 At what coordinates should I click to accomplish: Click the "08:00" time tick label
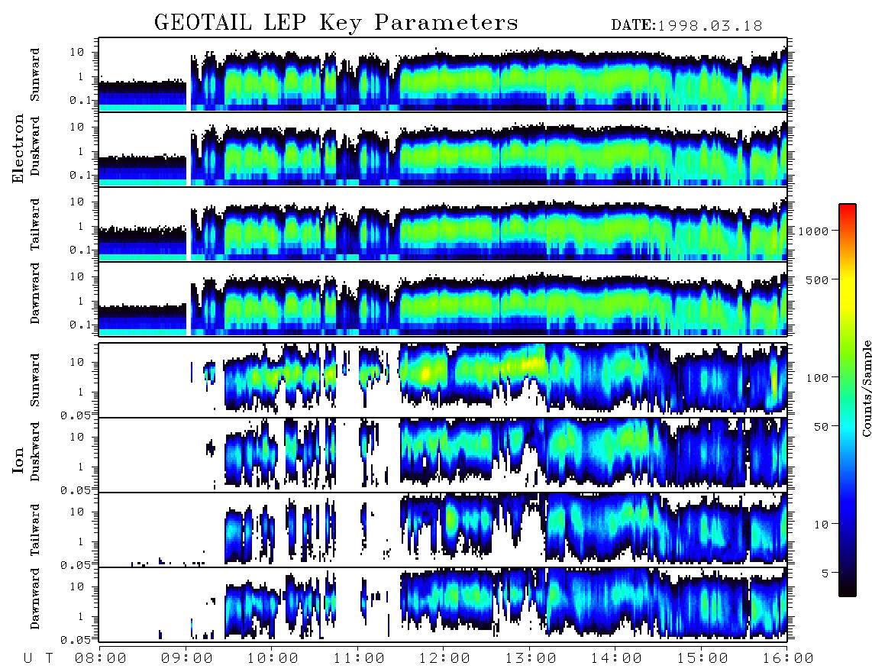pos(100,658)
